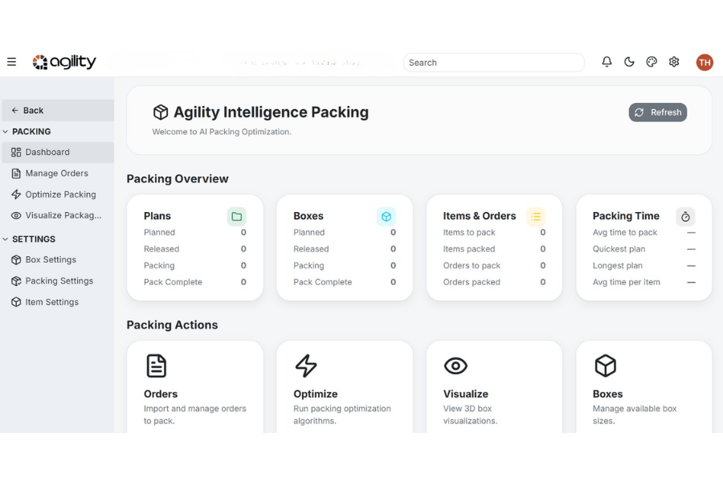
Task: Click 'Planned' in Boxes card
Action: tap(309, 232)
